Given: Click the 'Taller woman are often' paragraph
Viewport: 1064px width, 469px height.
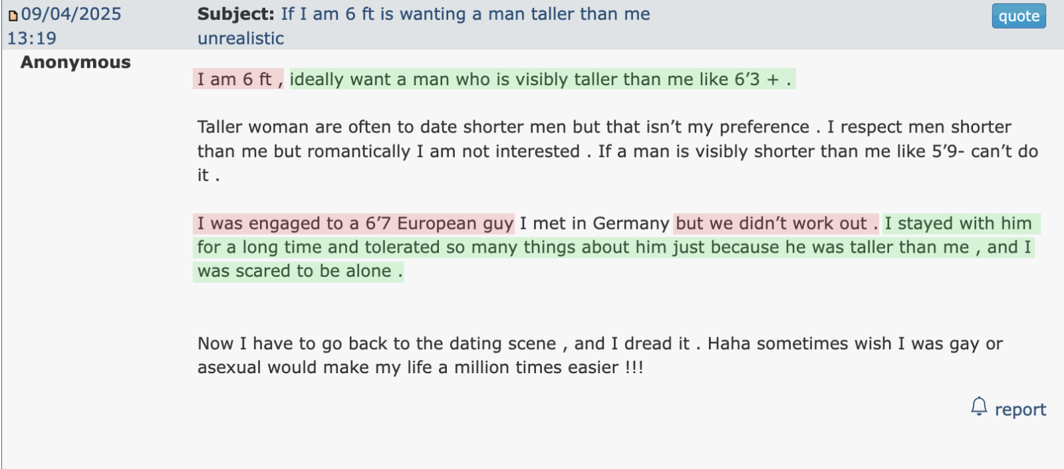Looking at the screenshot, I should coord(618,151).
